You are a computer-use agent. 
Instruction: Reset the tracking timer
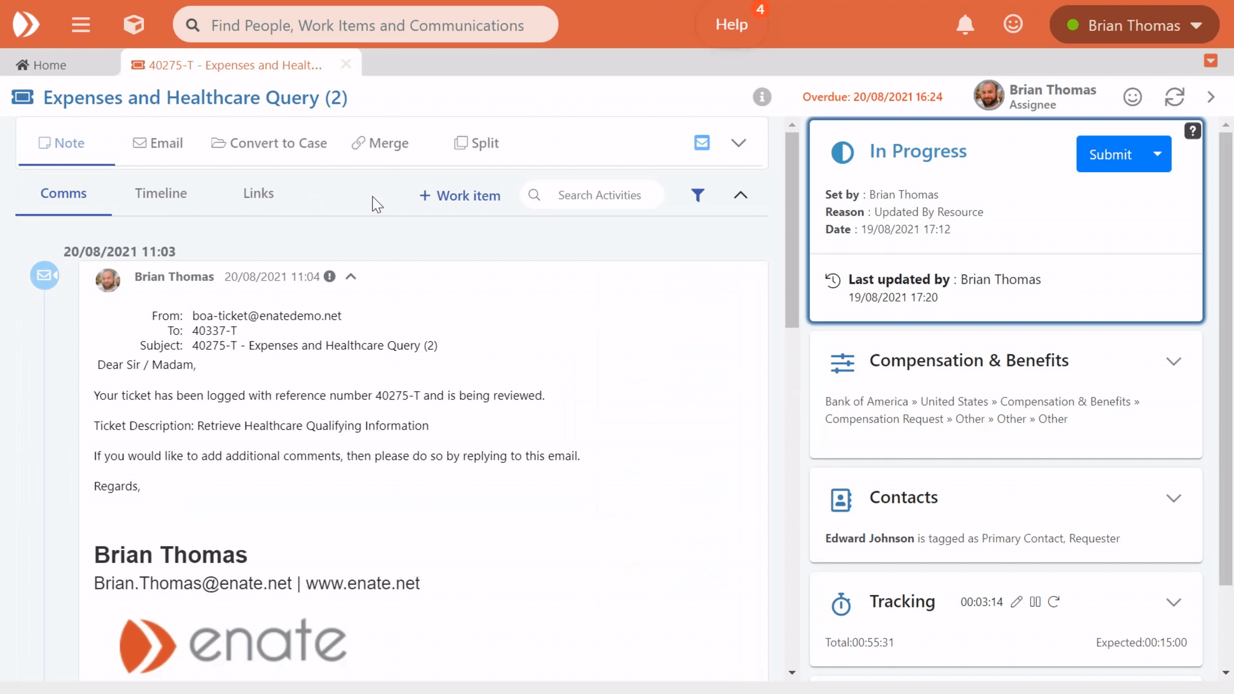click(x=1054, y=601)
